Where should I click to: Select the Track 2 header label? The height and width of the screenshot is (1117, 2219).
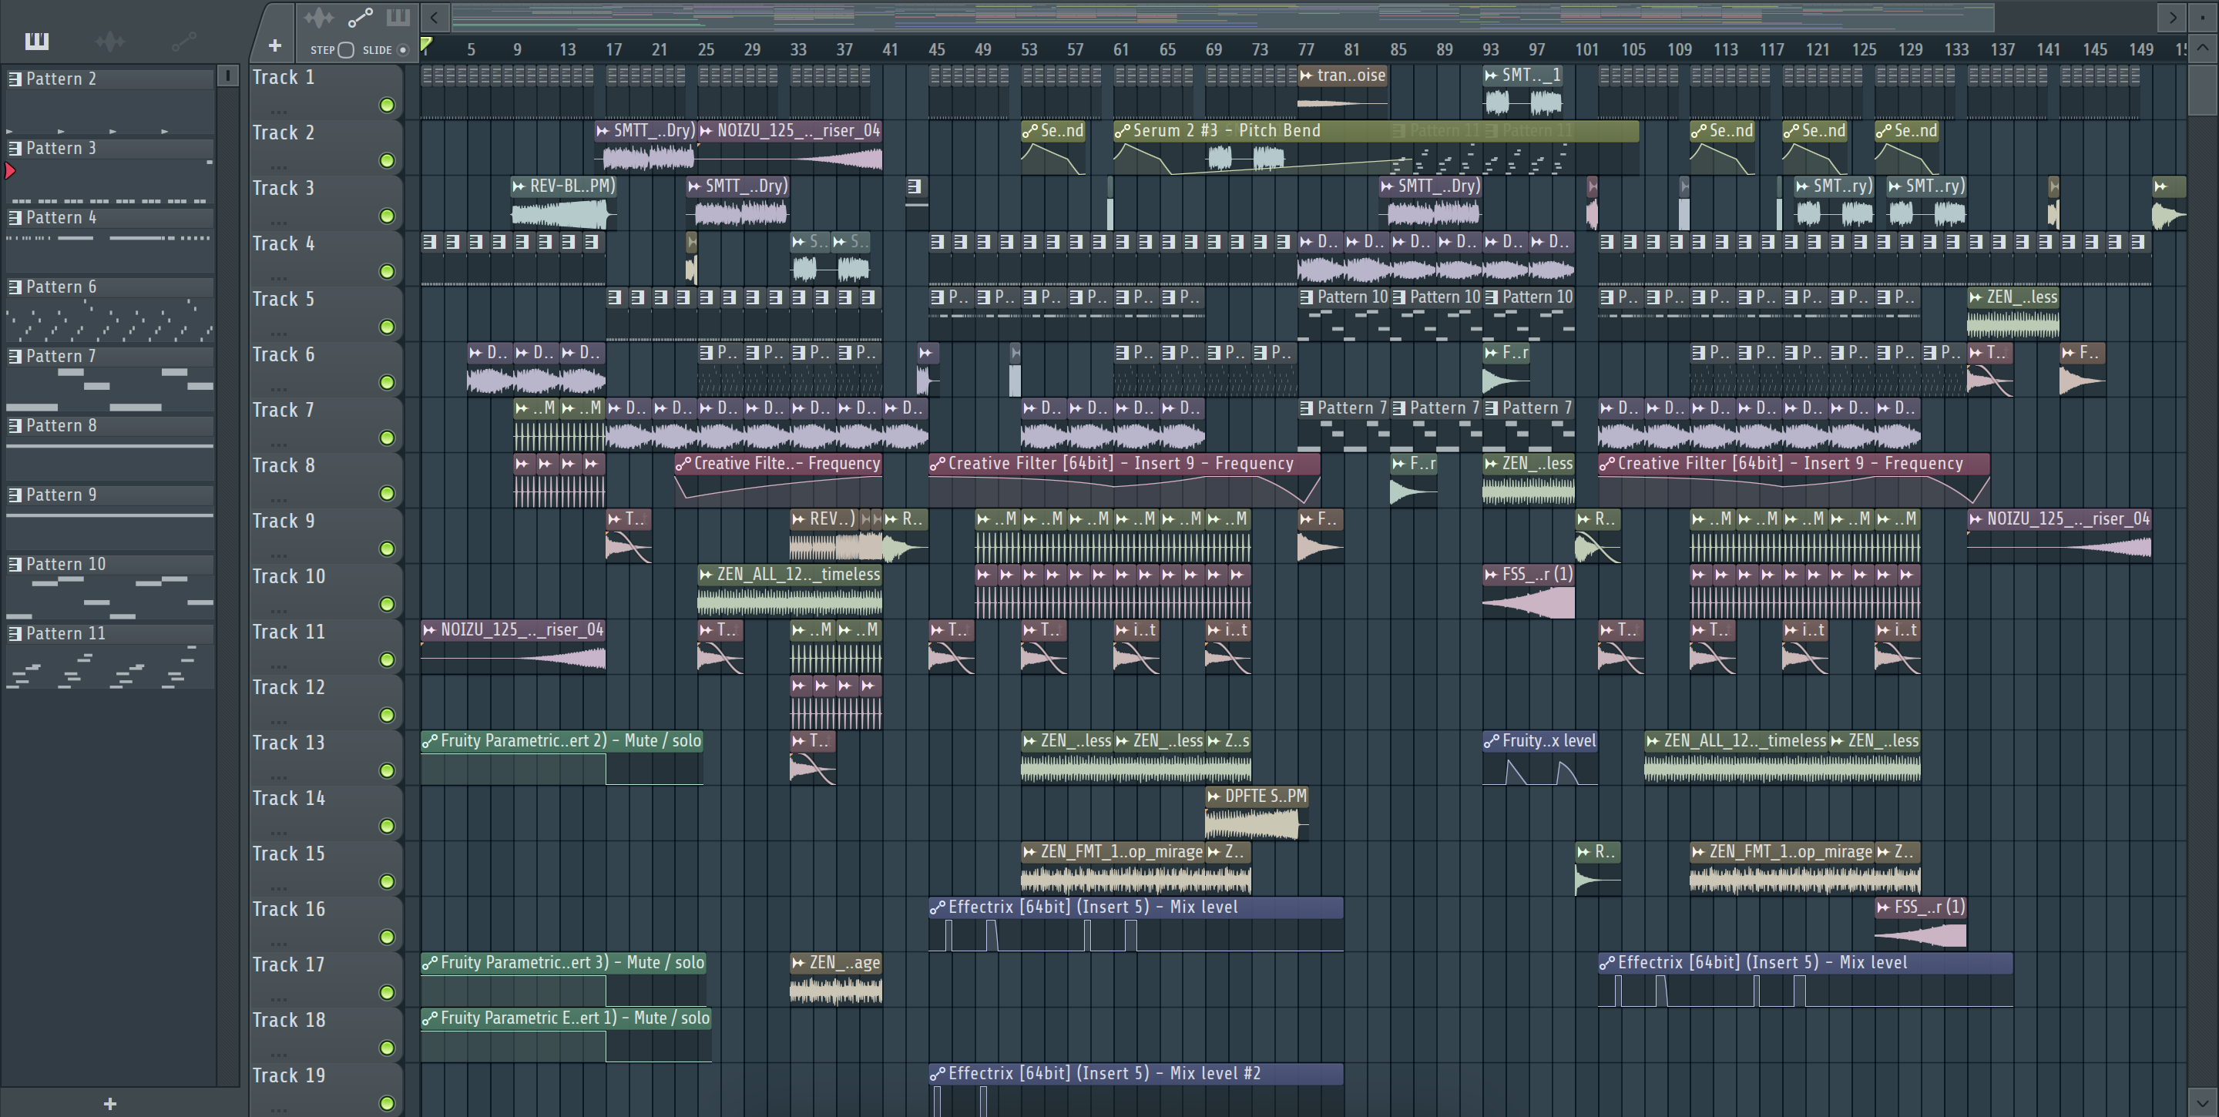point(284,132)
